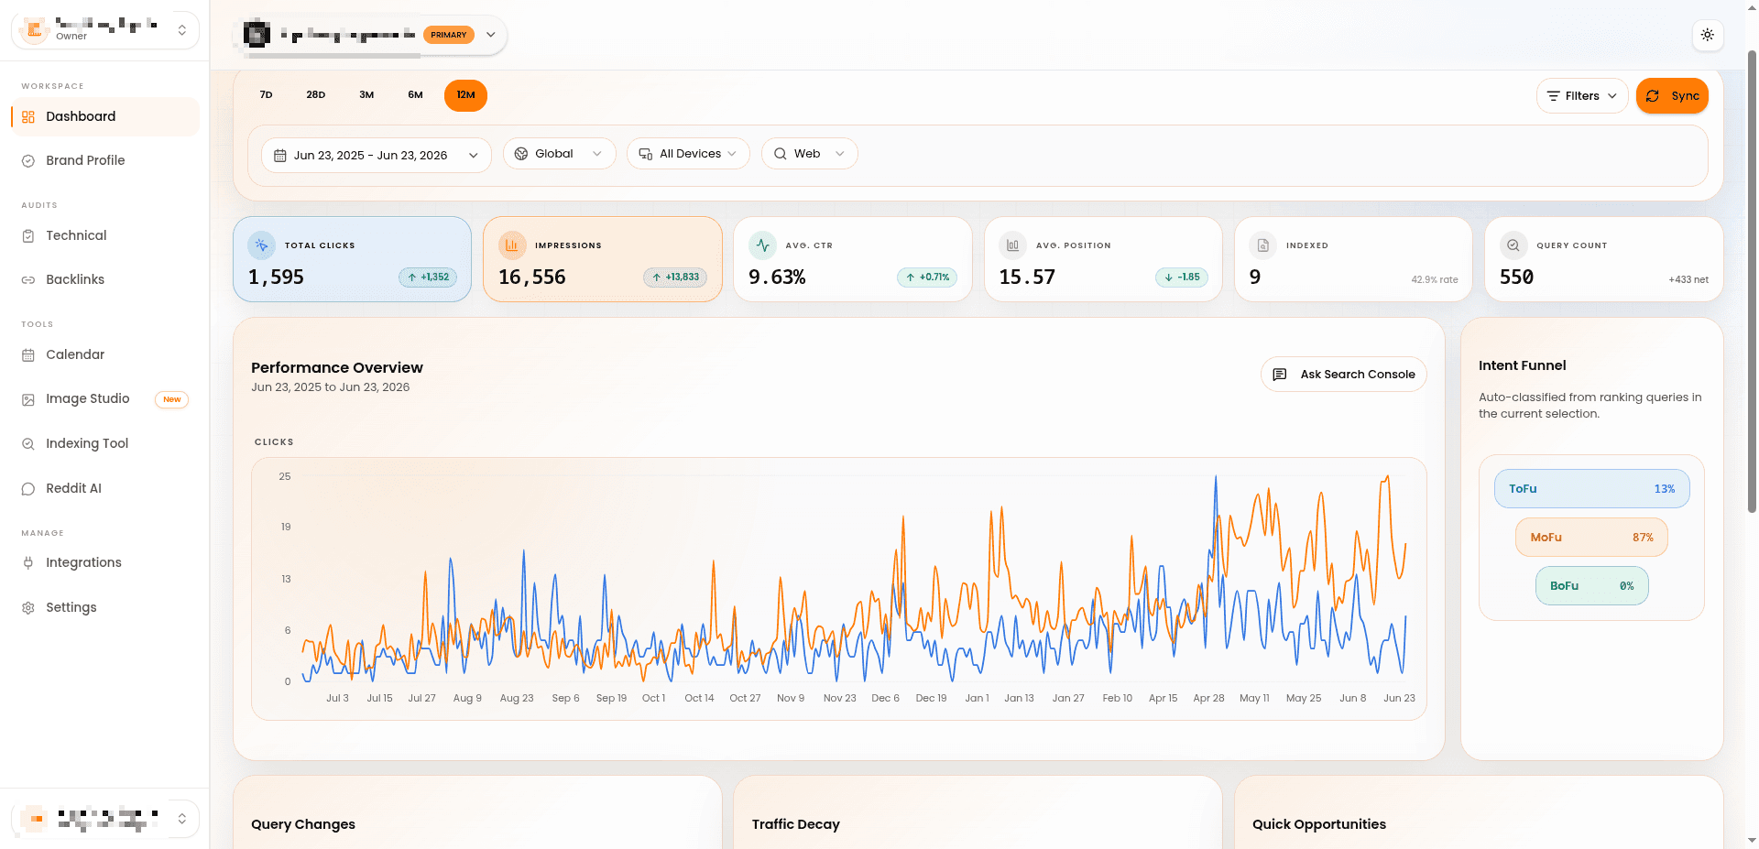Click the calendar icon in date picker
This screenshot has width=1759, height=849.
click(280, 156)
